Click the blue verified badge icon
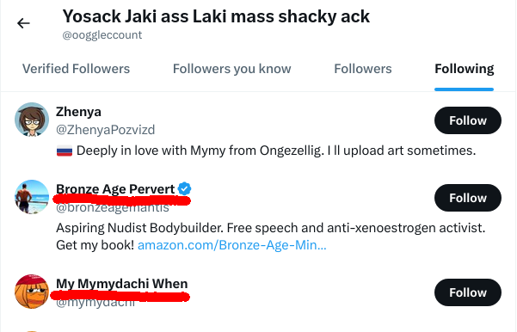Image resolution: width=517 pixels, height=332 pixels. (x=184, y=189)
